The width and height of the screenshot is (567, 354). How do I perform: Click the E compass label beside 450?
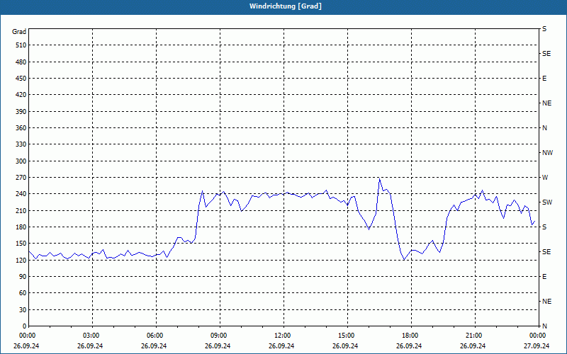(x=544, y=79)
